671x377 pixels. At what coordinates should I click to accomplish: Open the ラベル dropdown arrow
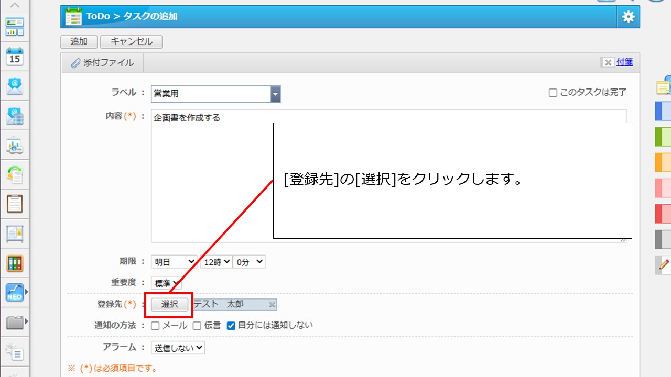pyautogui.click(x=276, y=94)
